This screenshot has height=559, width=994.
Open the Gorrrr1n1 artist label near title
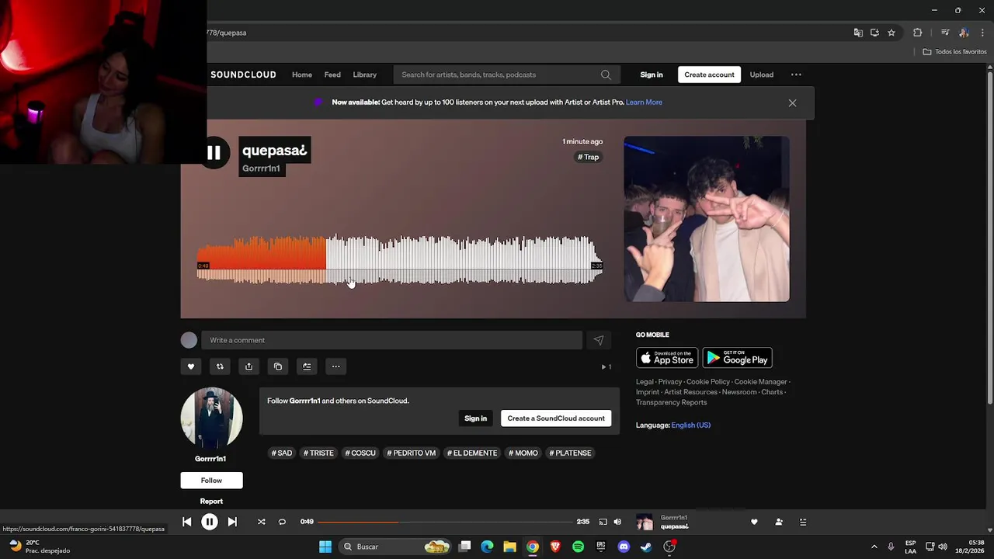click(x=261, y=168)
